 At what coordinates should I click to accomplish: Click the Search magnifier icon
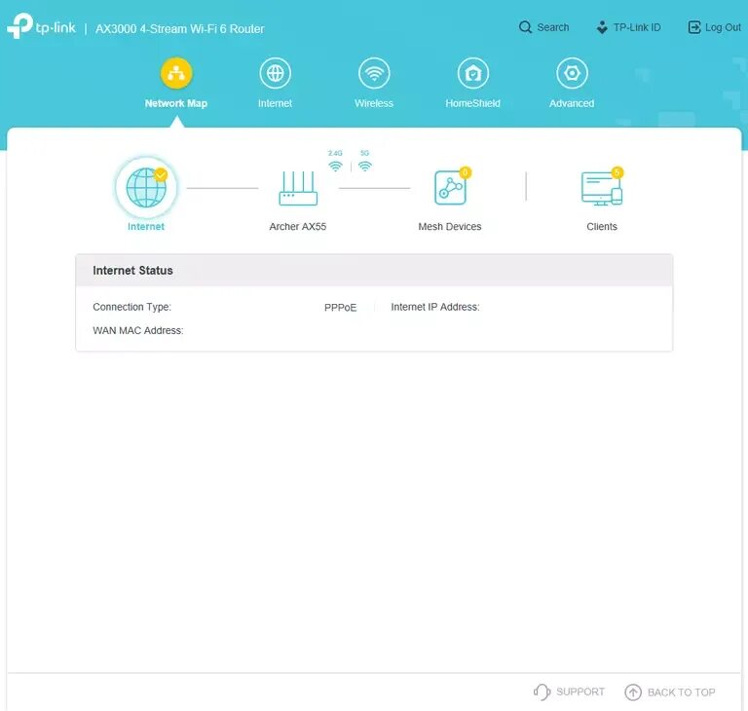point(525,27)
